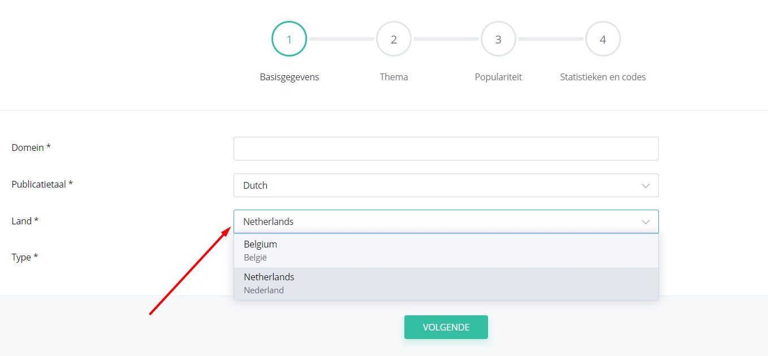This screenshot has width=768, height=356.
Task: Focus the Domein text field
Action: (446, 149)
